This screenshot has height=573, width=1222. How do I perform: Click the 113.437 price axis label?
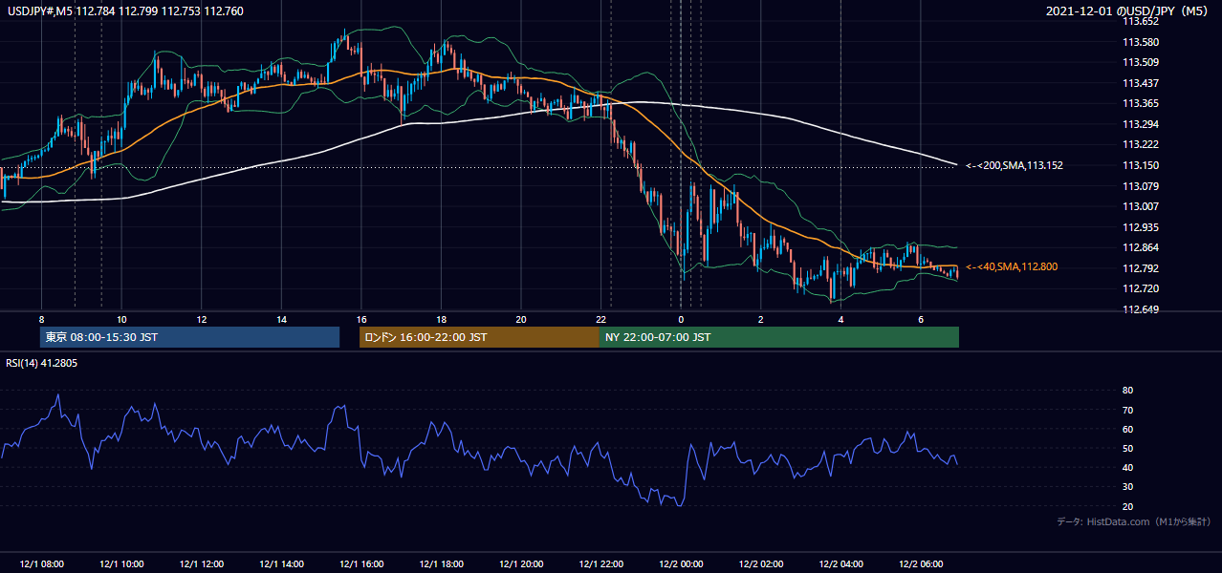(1140, 83)
